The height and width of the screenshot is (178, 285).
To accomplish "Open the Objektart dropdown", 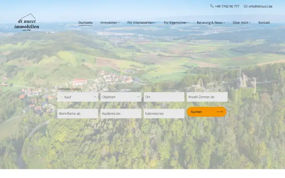I will (x=121, y=97).
